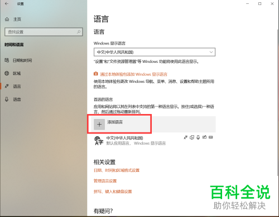279x217 pixels.
Task: Click the text-to-speech feature icon
Action: point(192,137)
